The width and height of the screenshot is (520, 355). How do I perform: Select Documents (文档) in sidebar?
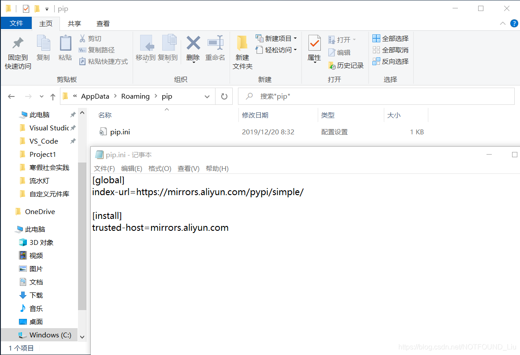tap(36, 282)
